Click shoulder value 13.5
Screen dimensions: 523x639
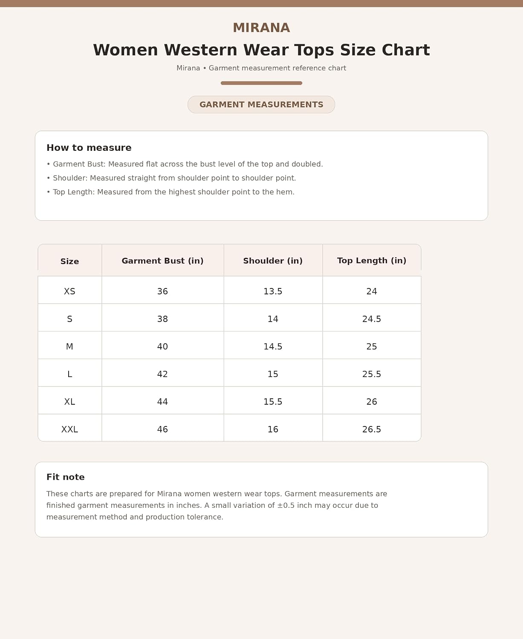(273, 291)
